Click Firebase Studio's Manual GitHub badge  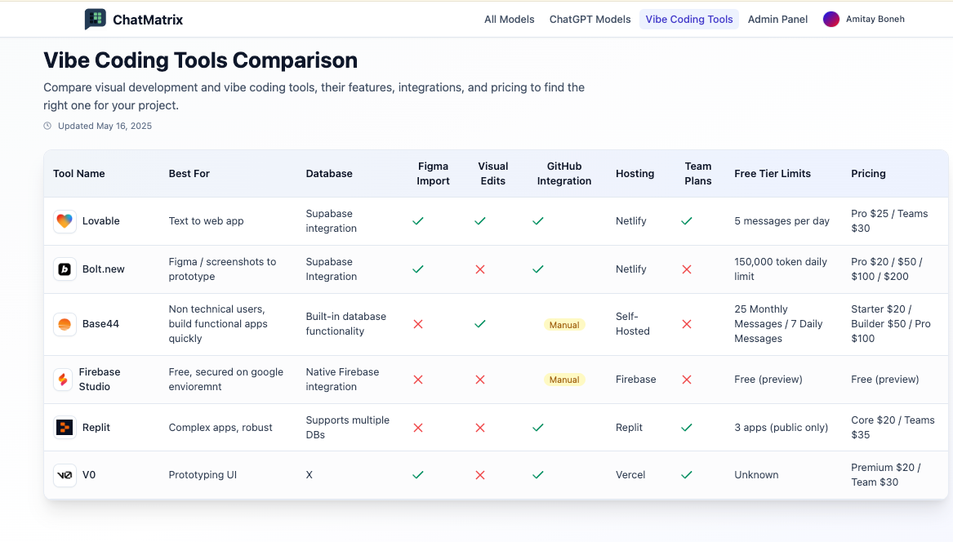[x=564, y=380]
